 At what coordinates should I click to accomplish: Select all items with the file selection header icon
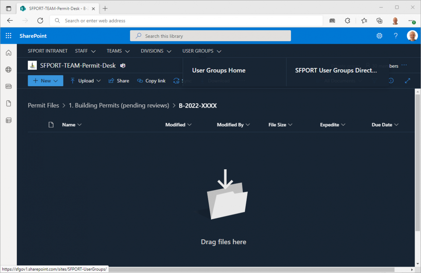click(x=51, y=124)
